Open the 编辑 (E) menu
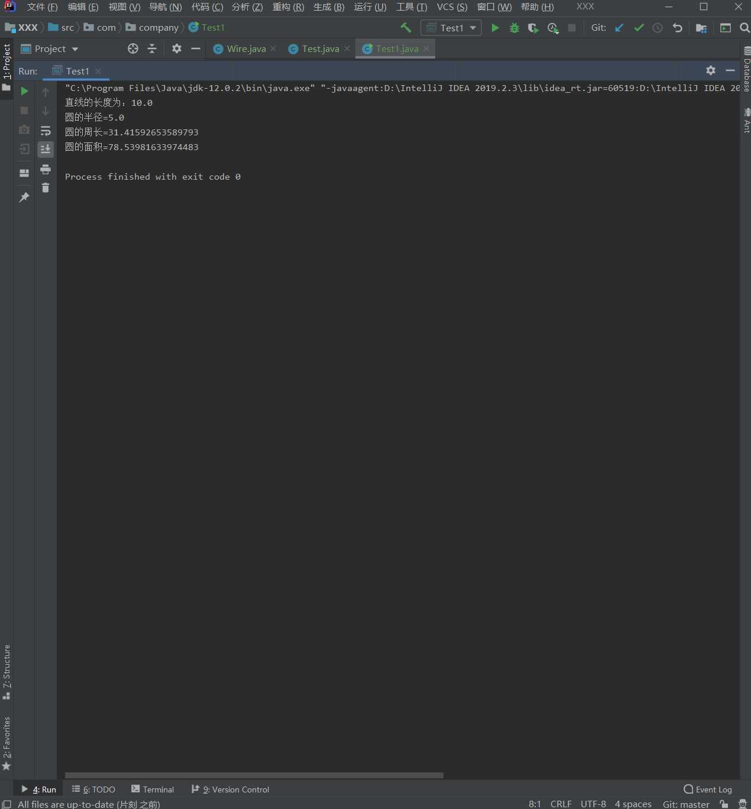 [83, 7]
